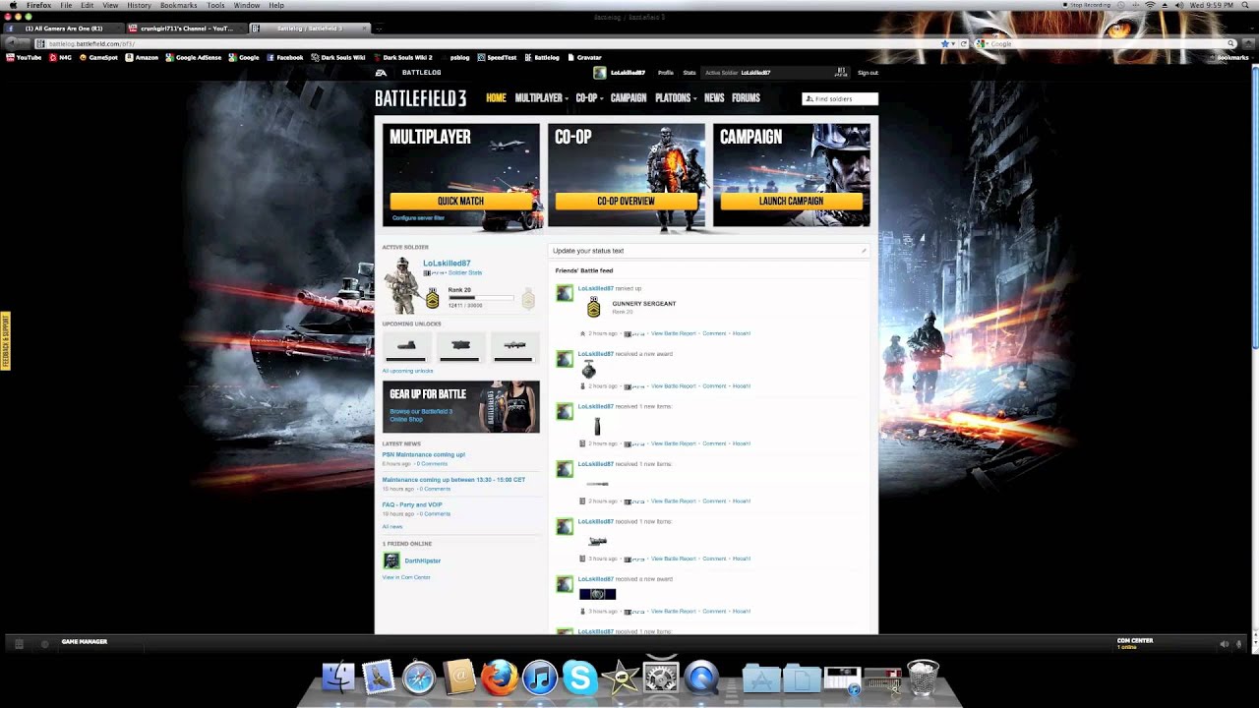Click the current rank 20 badge icon
1259x708 pixels.
click(x=432, y=298)
